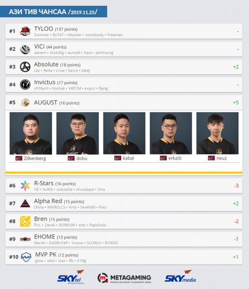Viewport: 249px width, 289px height.
Task: Open Zilkenberg's player photo
Action: click(31, 133)
